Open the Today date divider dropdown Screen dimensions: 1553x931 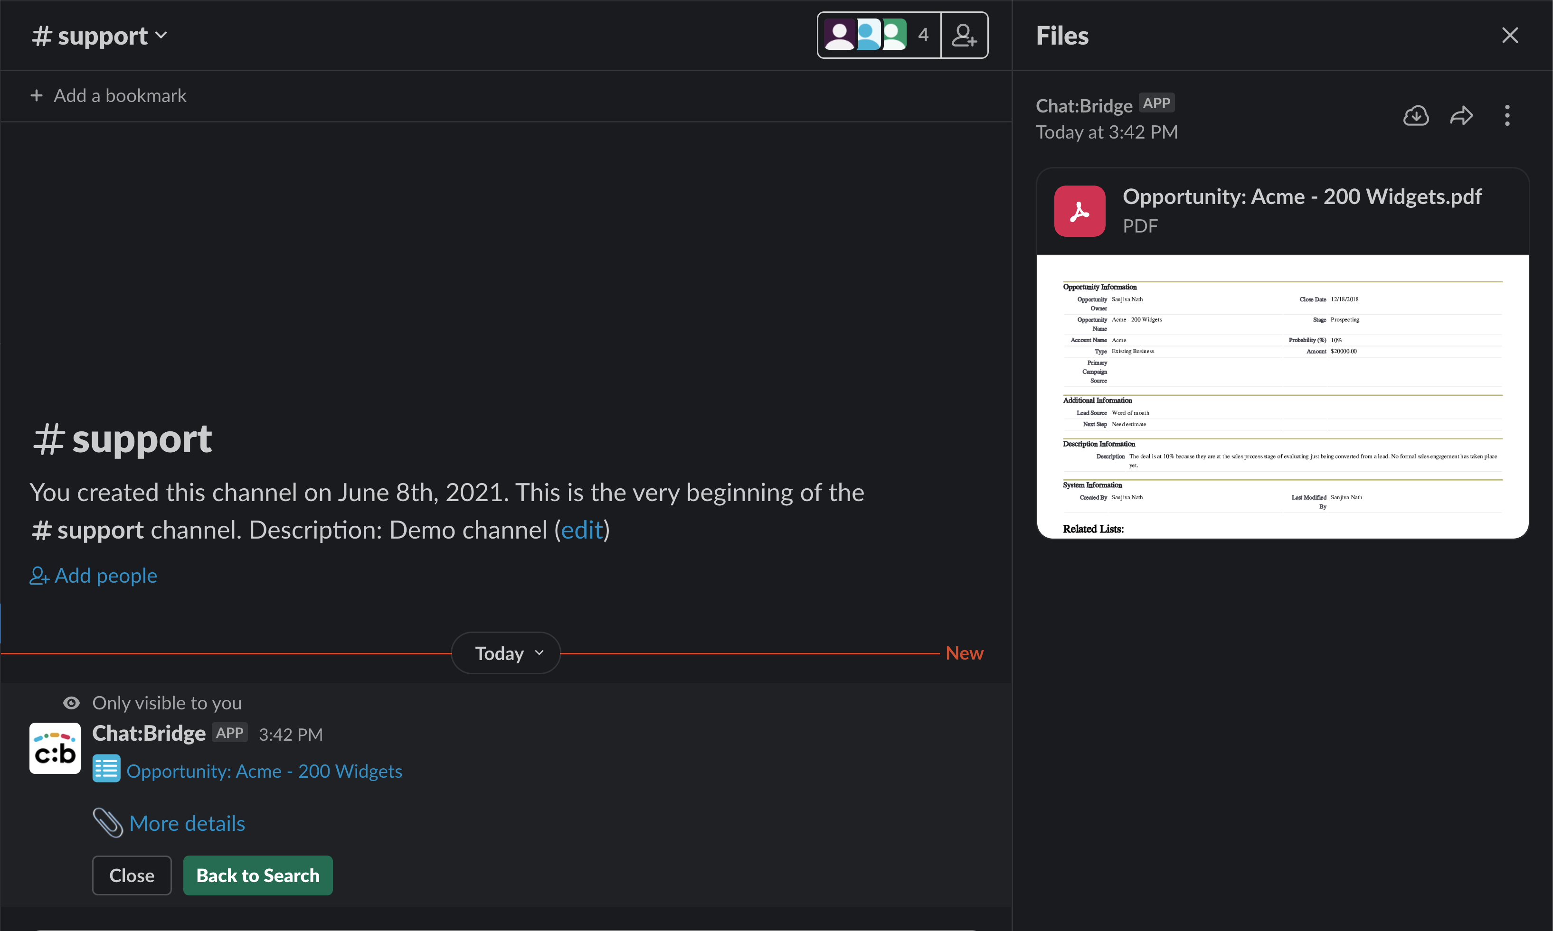coord(505,653)
